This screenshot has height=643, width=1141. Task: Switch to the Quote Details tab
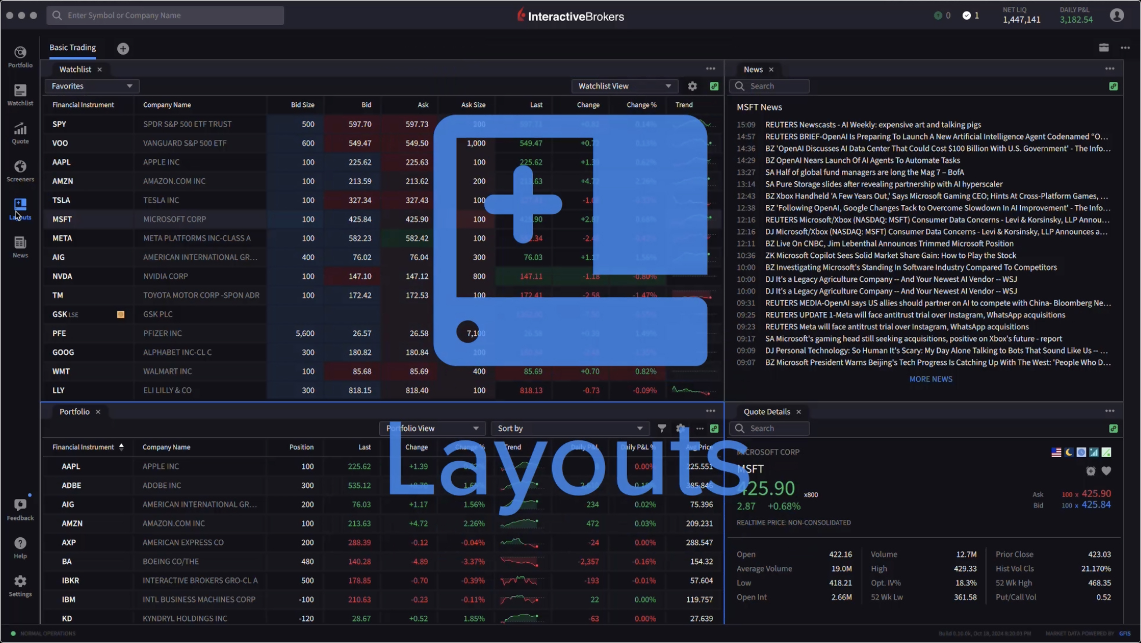click(x=767, y=411)
